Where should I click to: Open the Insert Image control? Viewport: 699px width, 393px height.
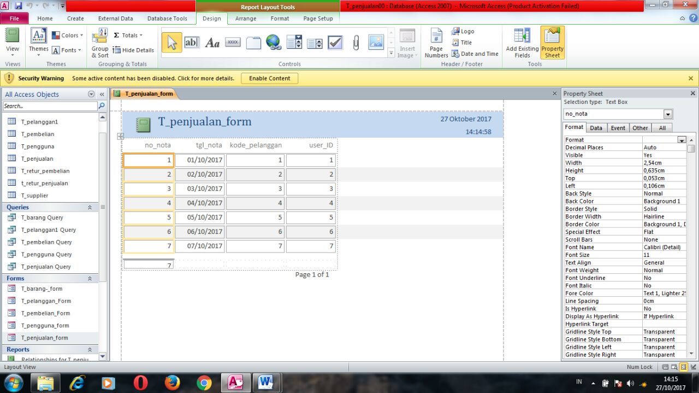pyautogui.click(x=406, y=42)
